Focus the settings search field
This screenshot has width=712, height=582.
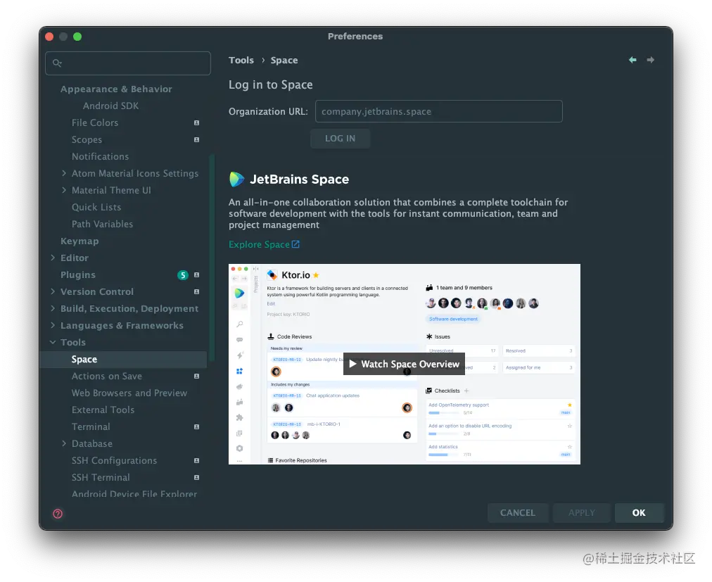coord(128,63)
